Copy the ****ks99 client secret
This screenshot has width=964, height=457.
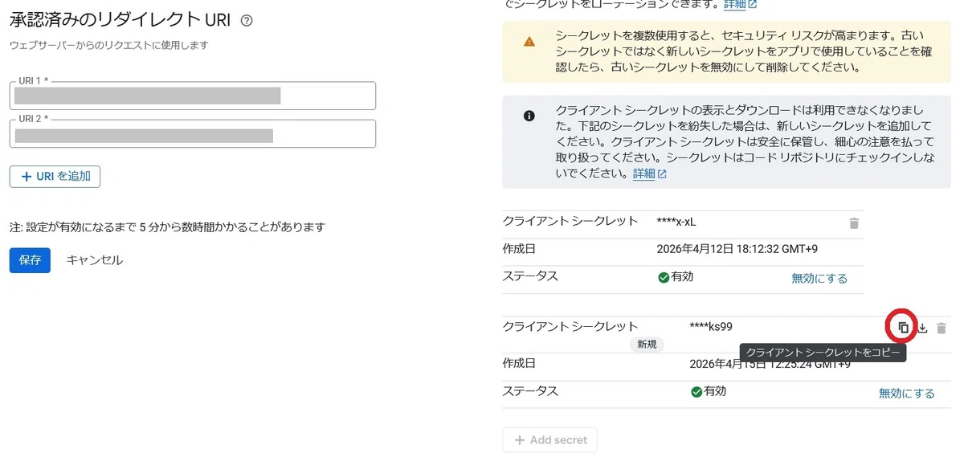click(x=903, y=328)
